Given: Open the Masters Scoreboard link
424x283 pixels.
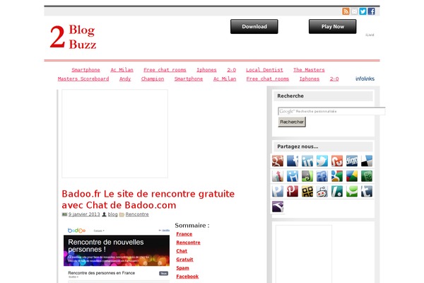Looking at the screenshot, I should coord(83,79).
